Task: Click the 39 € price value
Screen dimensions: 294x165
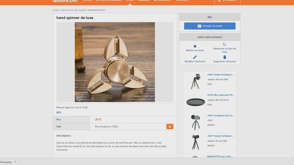Action: (x=98, y=119)
